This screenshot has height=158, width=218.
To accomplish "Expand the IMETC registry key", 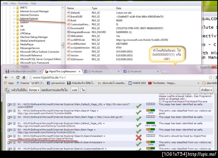I will 14,8.
